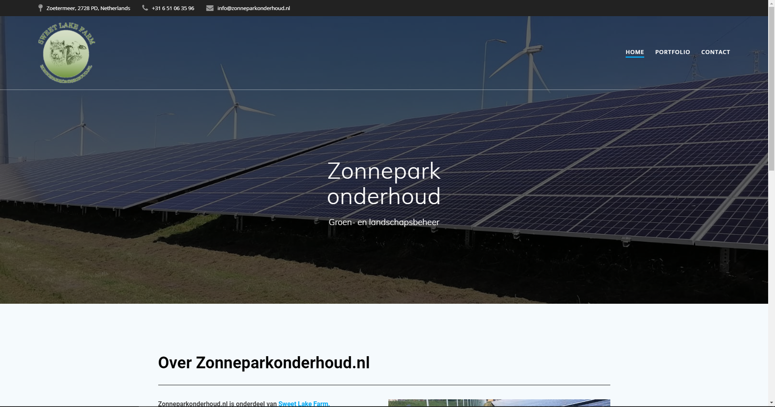Open the HOME menu item
Screen dimensions: 775x407
point(635,52)
